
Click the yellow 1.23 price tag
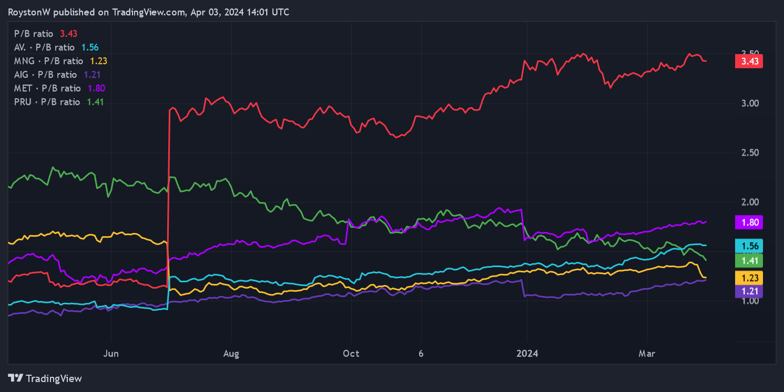pyautogui.click(x=749, y=278)
